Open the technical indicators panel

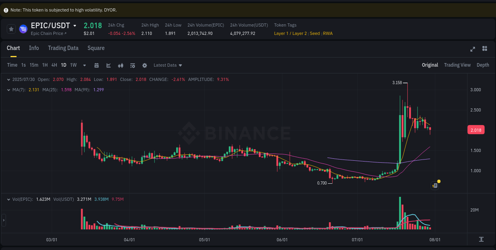(x=133, y=65)
